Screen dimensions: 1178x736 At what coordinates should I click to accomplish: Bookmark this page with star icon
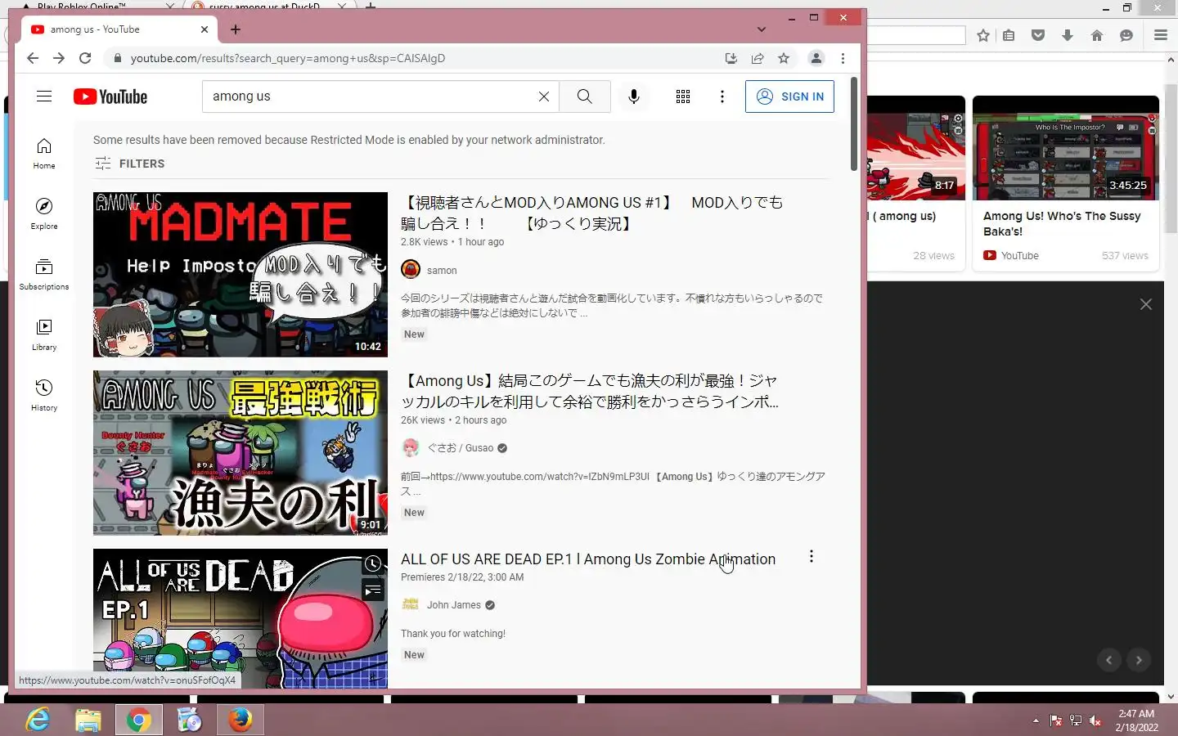pos(784,58)
